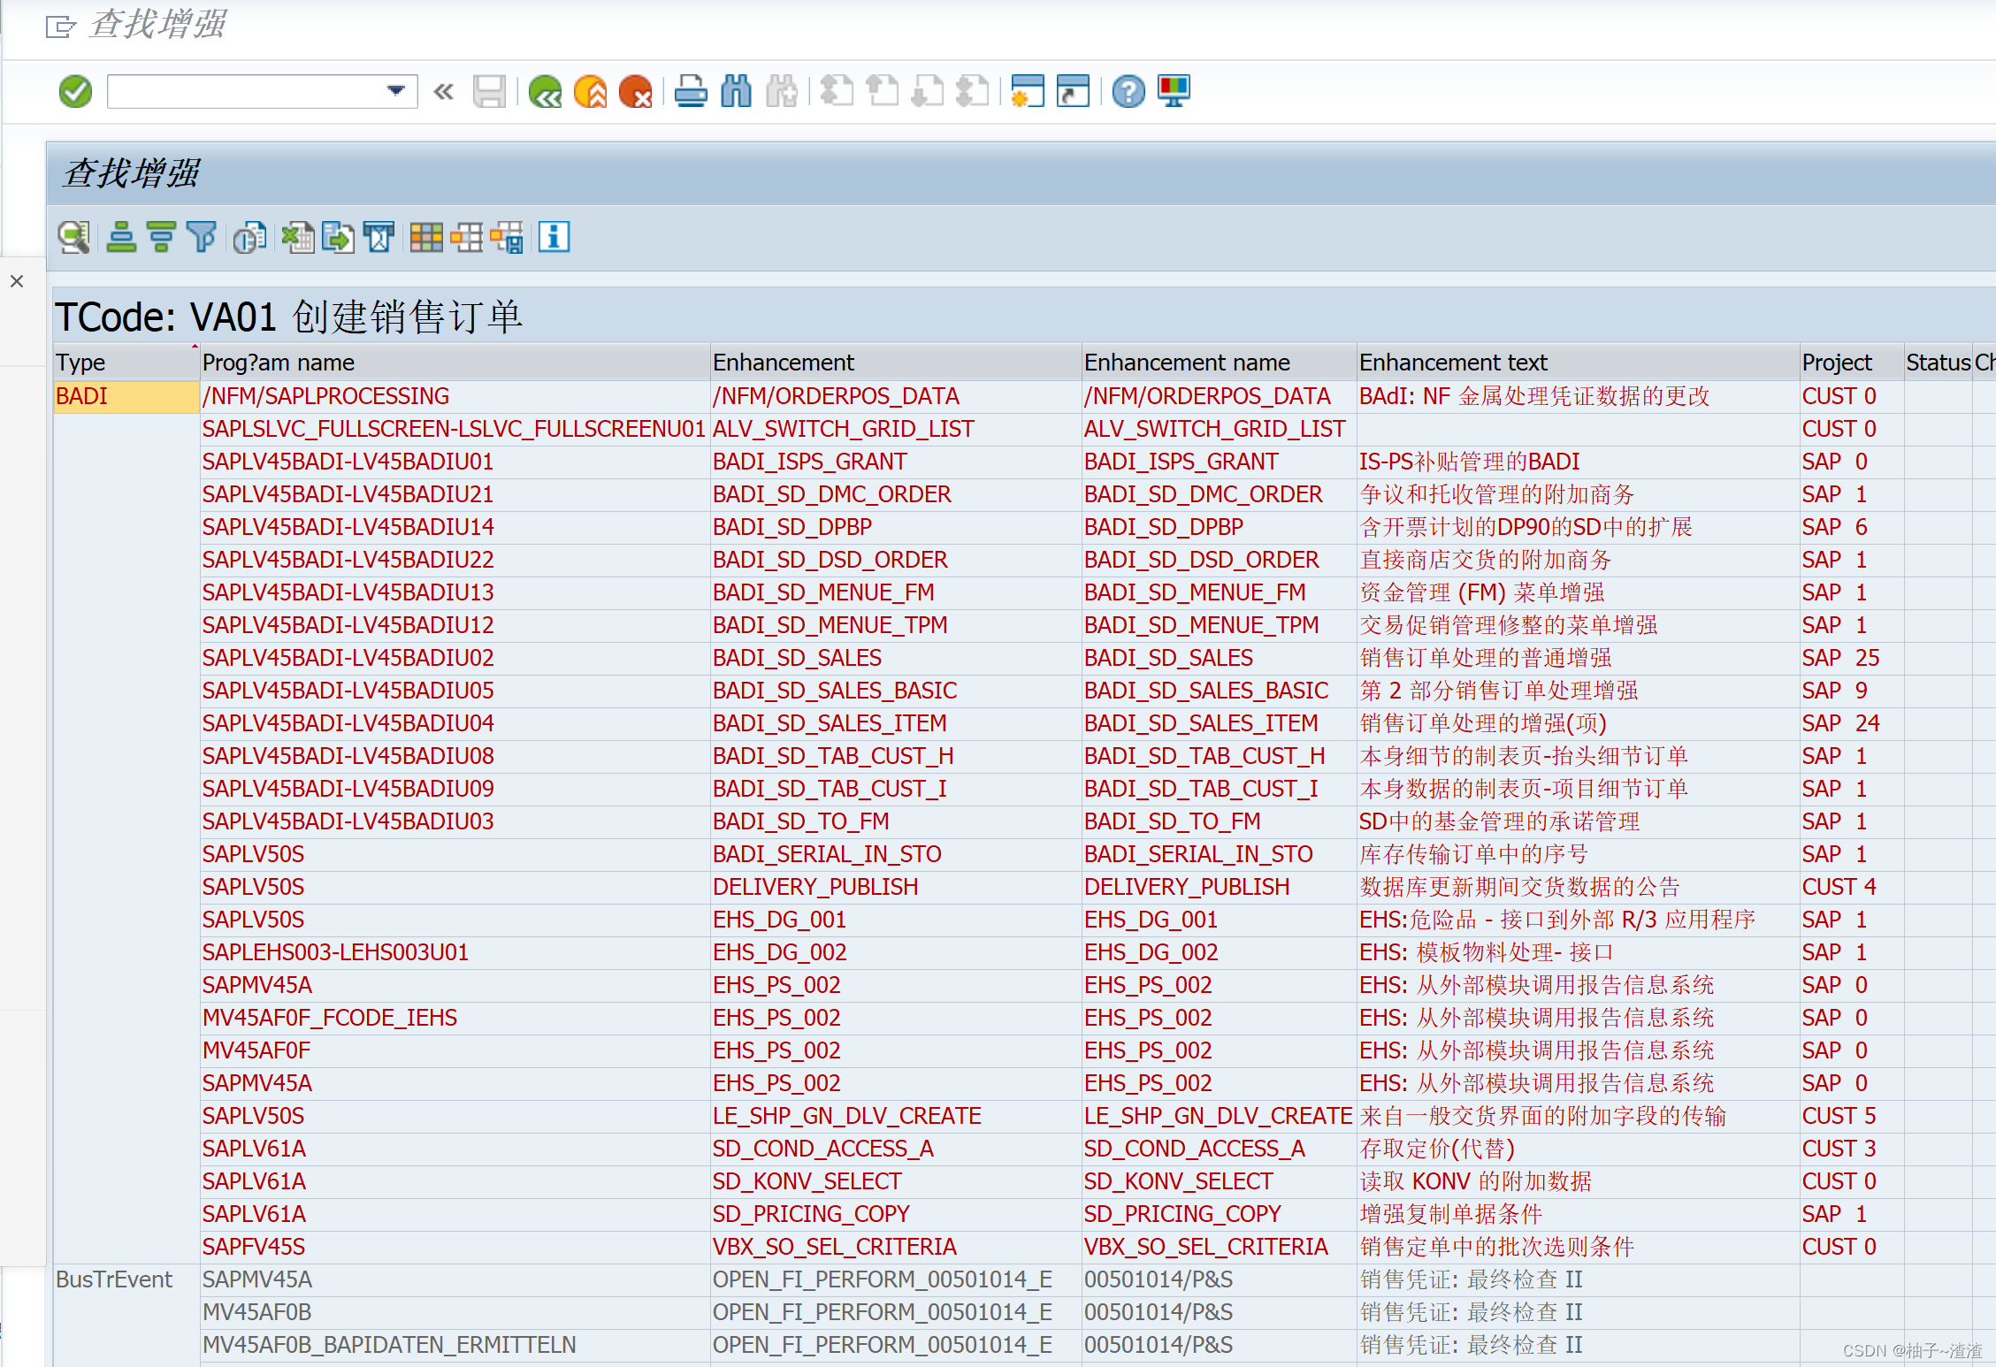This screenshot has width=1996, height=1367.
Task: Open the menu icon beside window title
Action: pyautogui.click(x=60, y=27)
